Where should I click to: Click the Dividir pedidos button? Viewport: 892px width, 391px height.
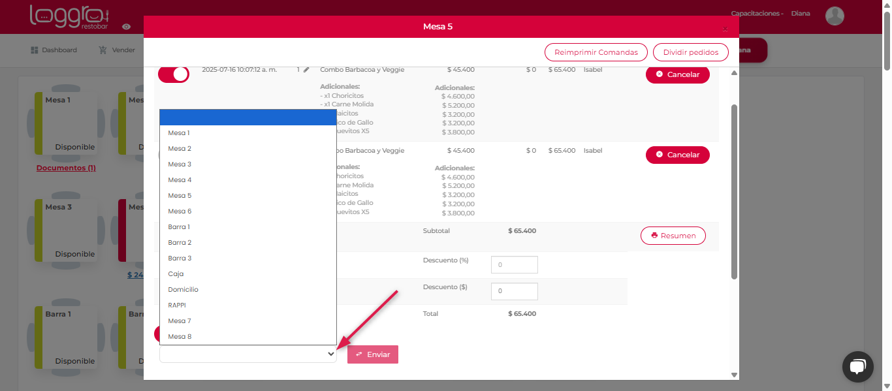click(x=690, y=52)
